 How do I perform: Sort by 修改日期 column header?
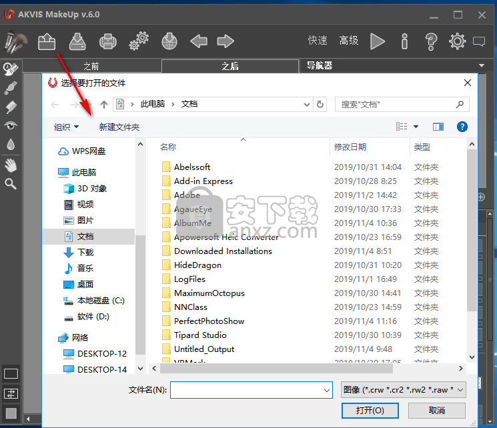coord(350,147)
